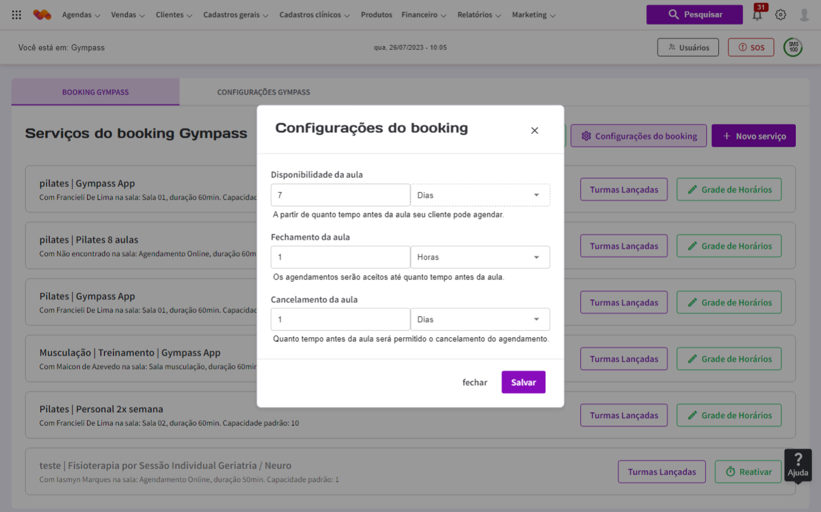Open Grade de Horários for first pilates Gympass App
821x512 pixels.
coord(729,189)
